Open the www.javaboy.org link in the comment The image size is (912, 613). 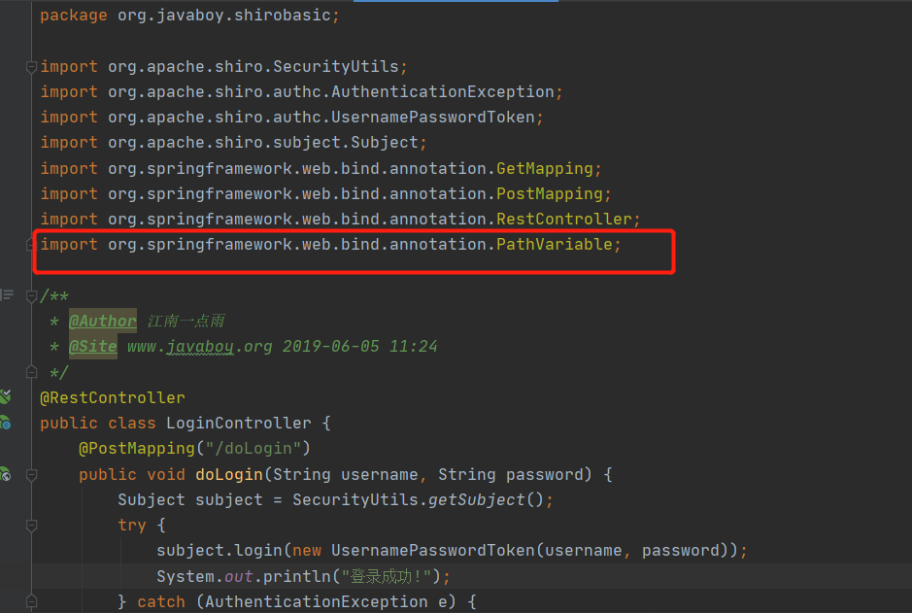199,347
